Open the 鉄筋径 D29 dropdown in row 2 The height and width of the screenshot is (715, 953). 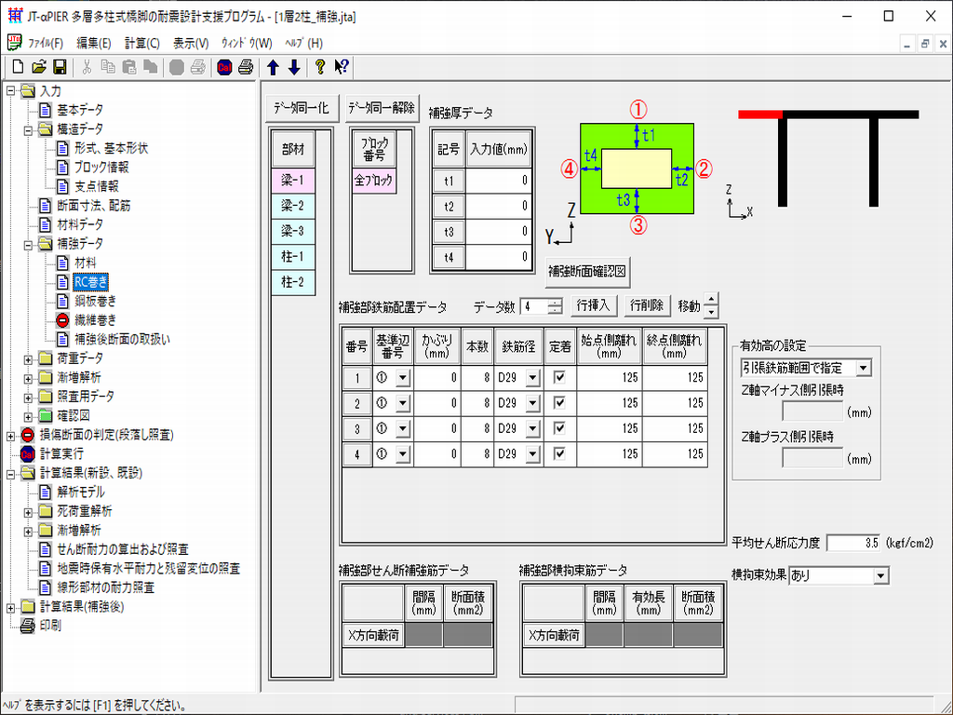pos(532,403)
